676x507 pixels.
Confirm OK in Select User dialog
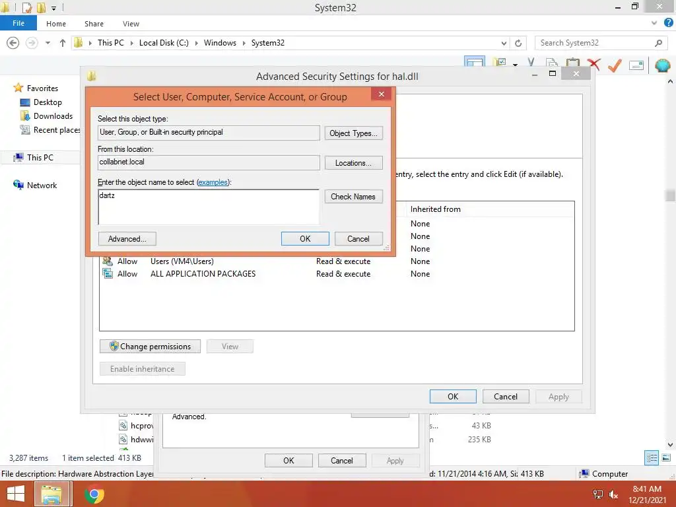click(x=305, y=239)
